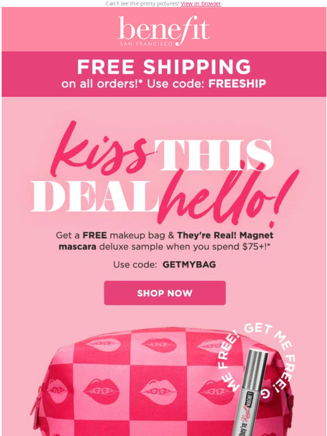Image resolution: width=327 pixels, height=436 pixels.
Task: Click the bold 'They're Real! Magnet' product name
Action: [225, 235]
